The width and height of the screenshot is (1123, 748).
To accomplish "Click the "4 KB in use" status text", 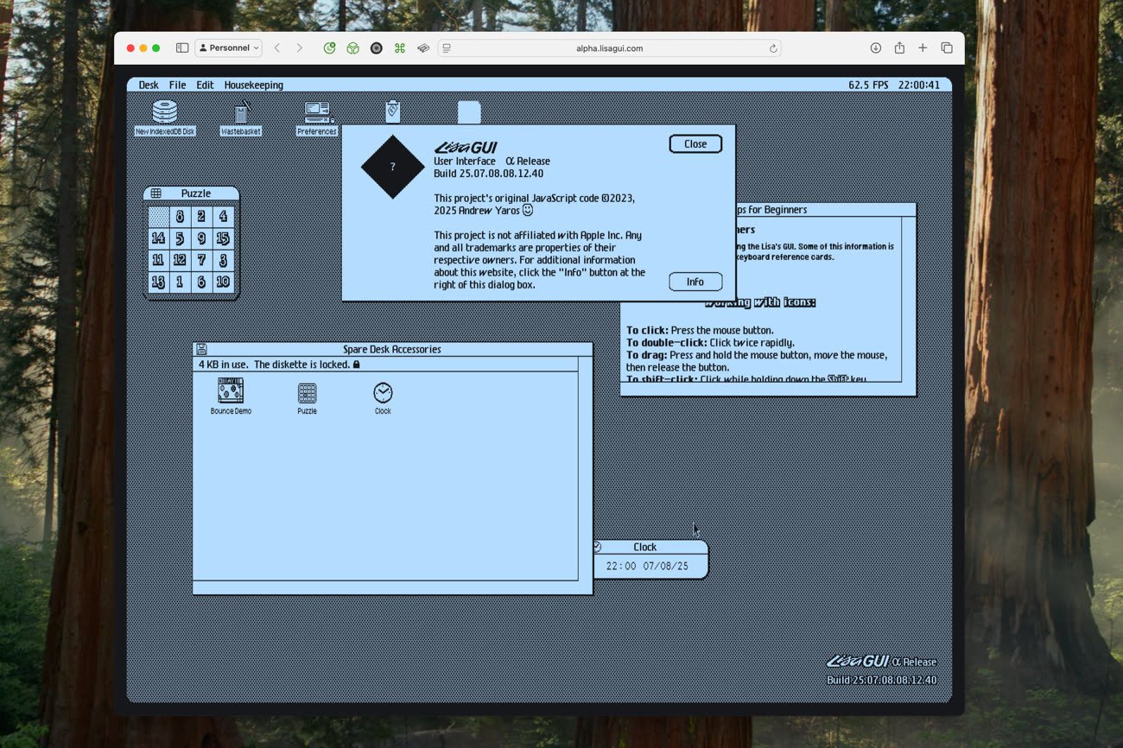I will point(224,364).
